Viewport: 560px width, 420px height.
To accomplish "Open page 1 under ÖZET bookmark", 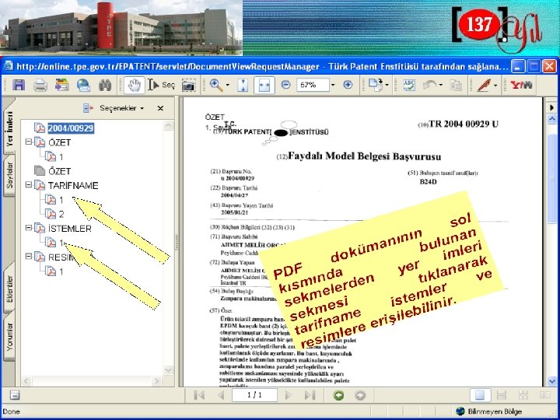I will pyautogui.click(x=61, y=157).
